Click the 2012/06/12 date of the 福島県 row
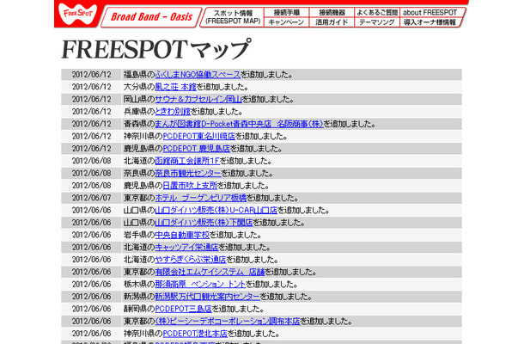This screenshot has height=344, width=524. (91, 75)
